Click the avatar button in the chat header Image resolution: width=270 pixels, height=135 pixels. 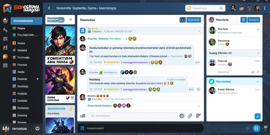183,20
